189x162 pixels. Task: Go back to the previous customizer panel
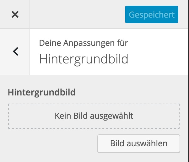point(15,51)
